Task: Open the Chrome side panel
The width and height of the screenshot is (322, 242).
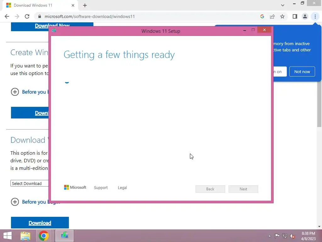Action: (x=295, y=16)
